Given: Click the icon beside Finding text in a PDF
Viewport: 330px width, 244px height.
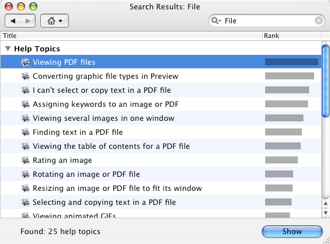Looking at the screenshot, I should click(x=26, y=132).
